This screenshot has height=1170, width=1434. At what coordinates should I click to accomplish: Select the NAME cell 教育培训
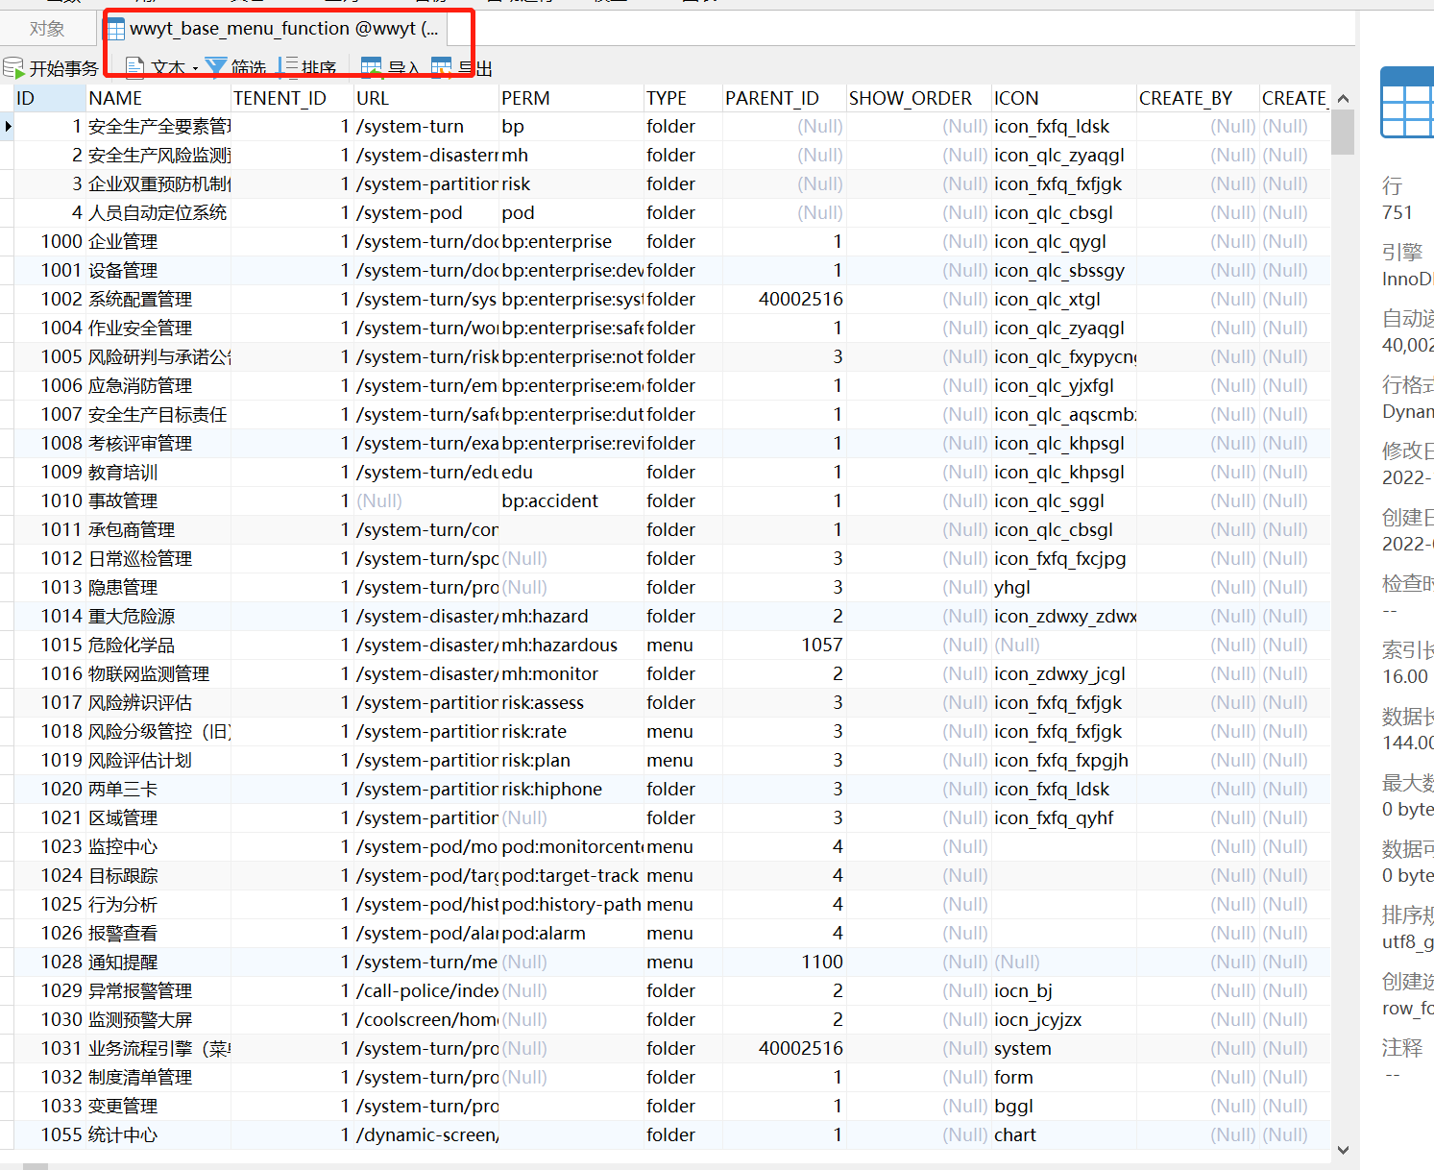coord(158,472)
